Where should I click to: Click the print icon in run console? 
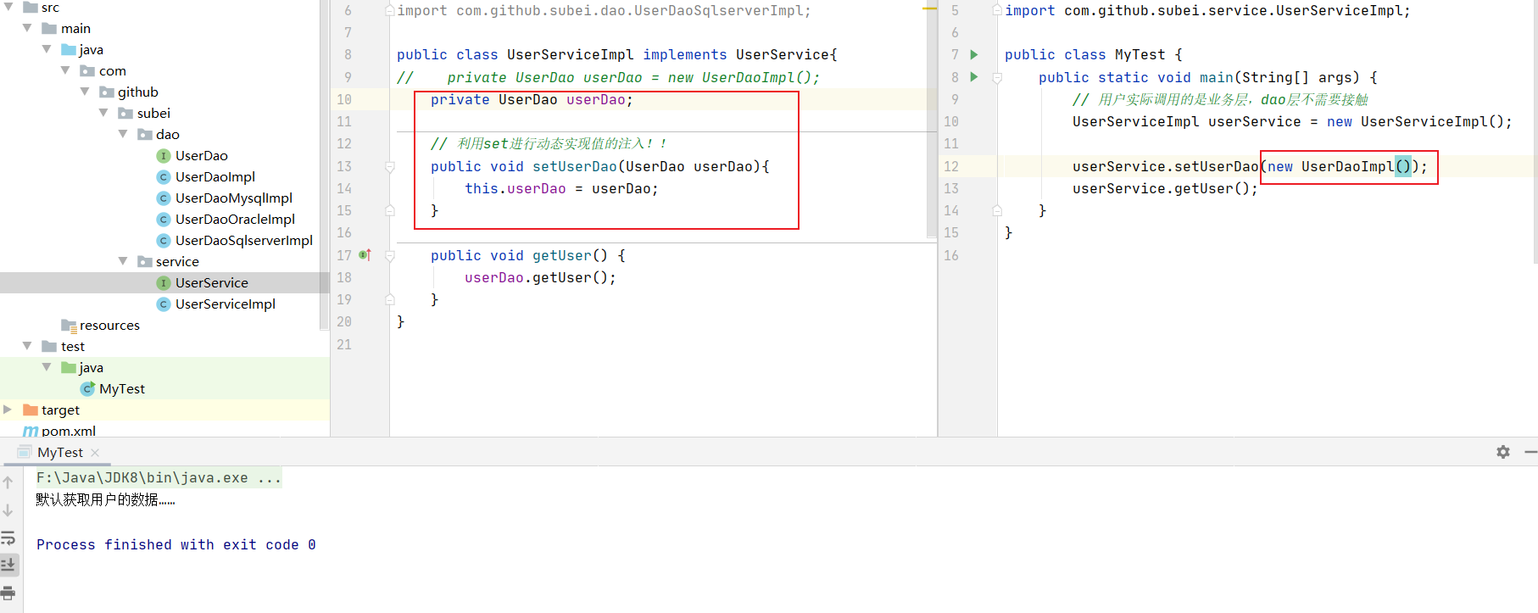tap(8, 592)
